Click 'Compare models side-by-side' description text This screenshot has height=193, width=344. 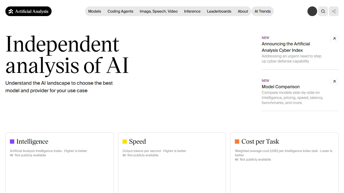pos(292,98)
